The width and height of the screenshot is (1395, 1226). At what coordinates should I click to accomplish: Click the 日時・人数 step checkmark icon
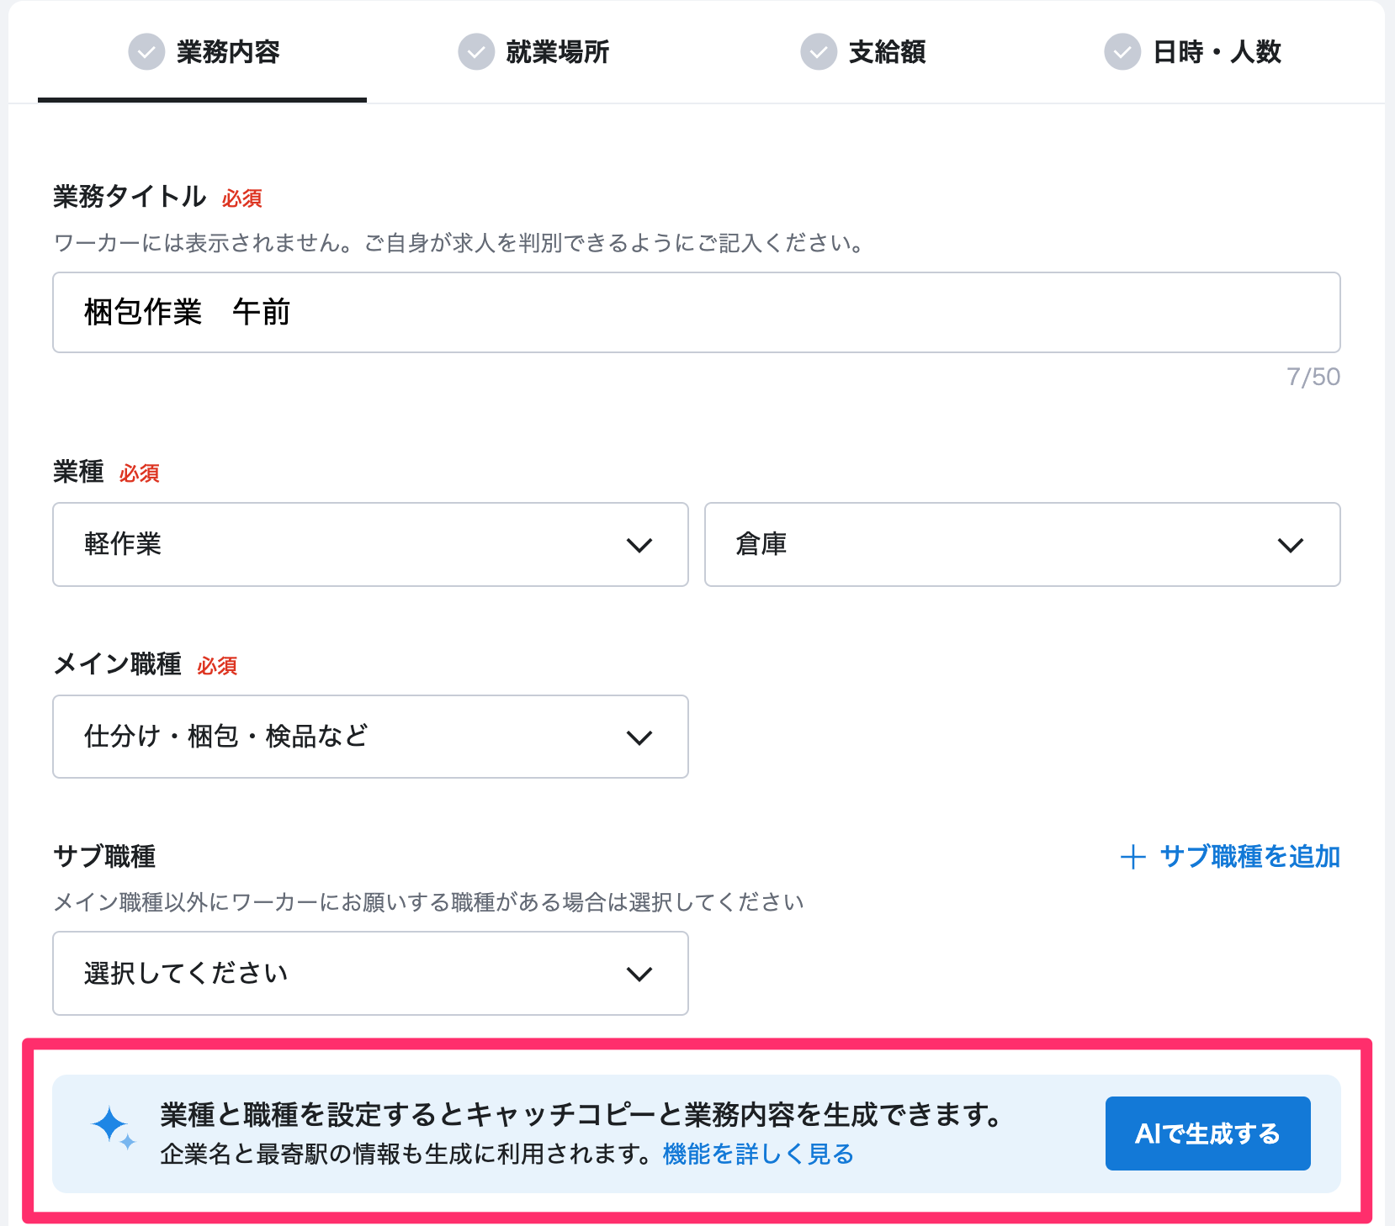[1122, 52]
